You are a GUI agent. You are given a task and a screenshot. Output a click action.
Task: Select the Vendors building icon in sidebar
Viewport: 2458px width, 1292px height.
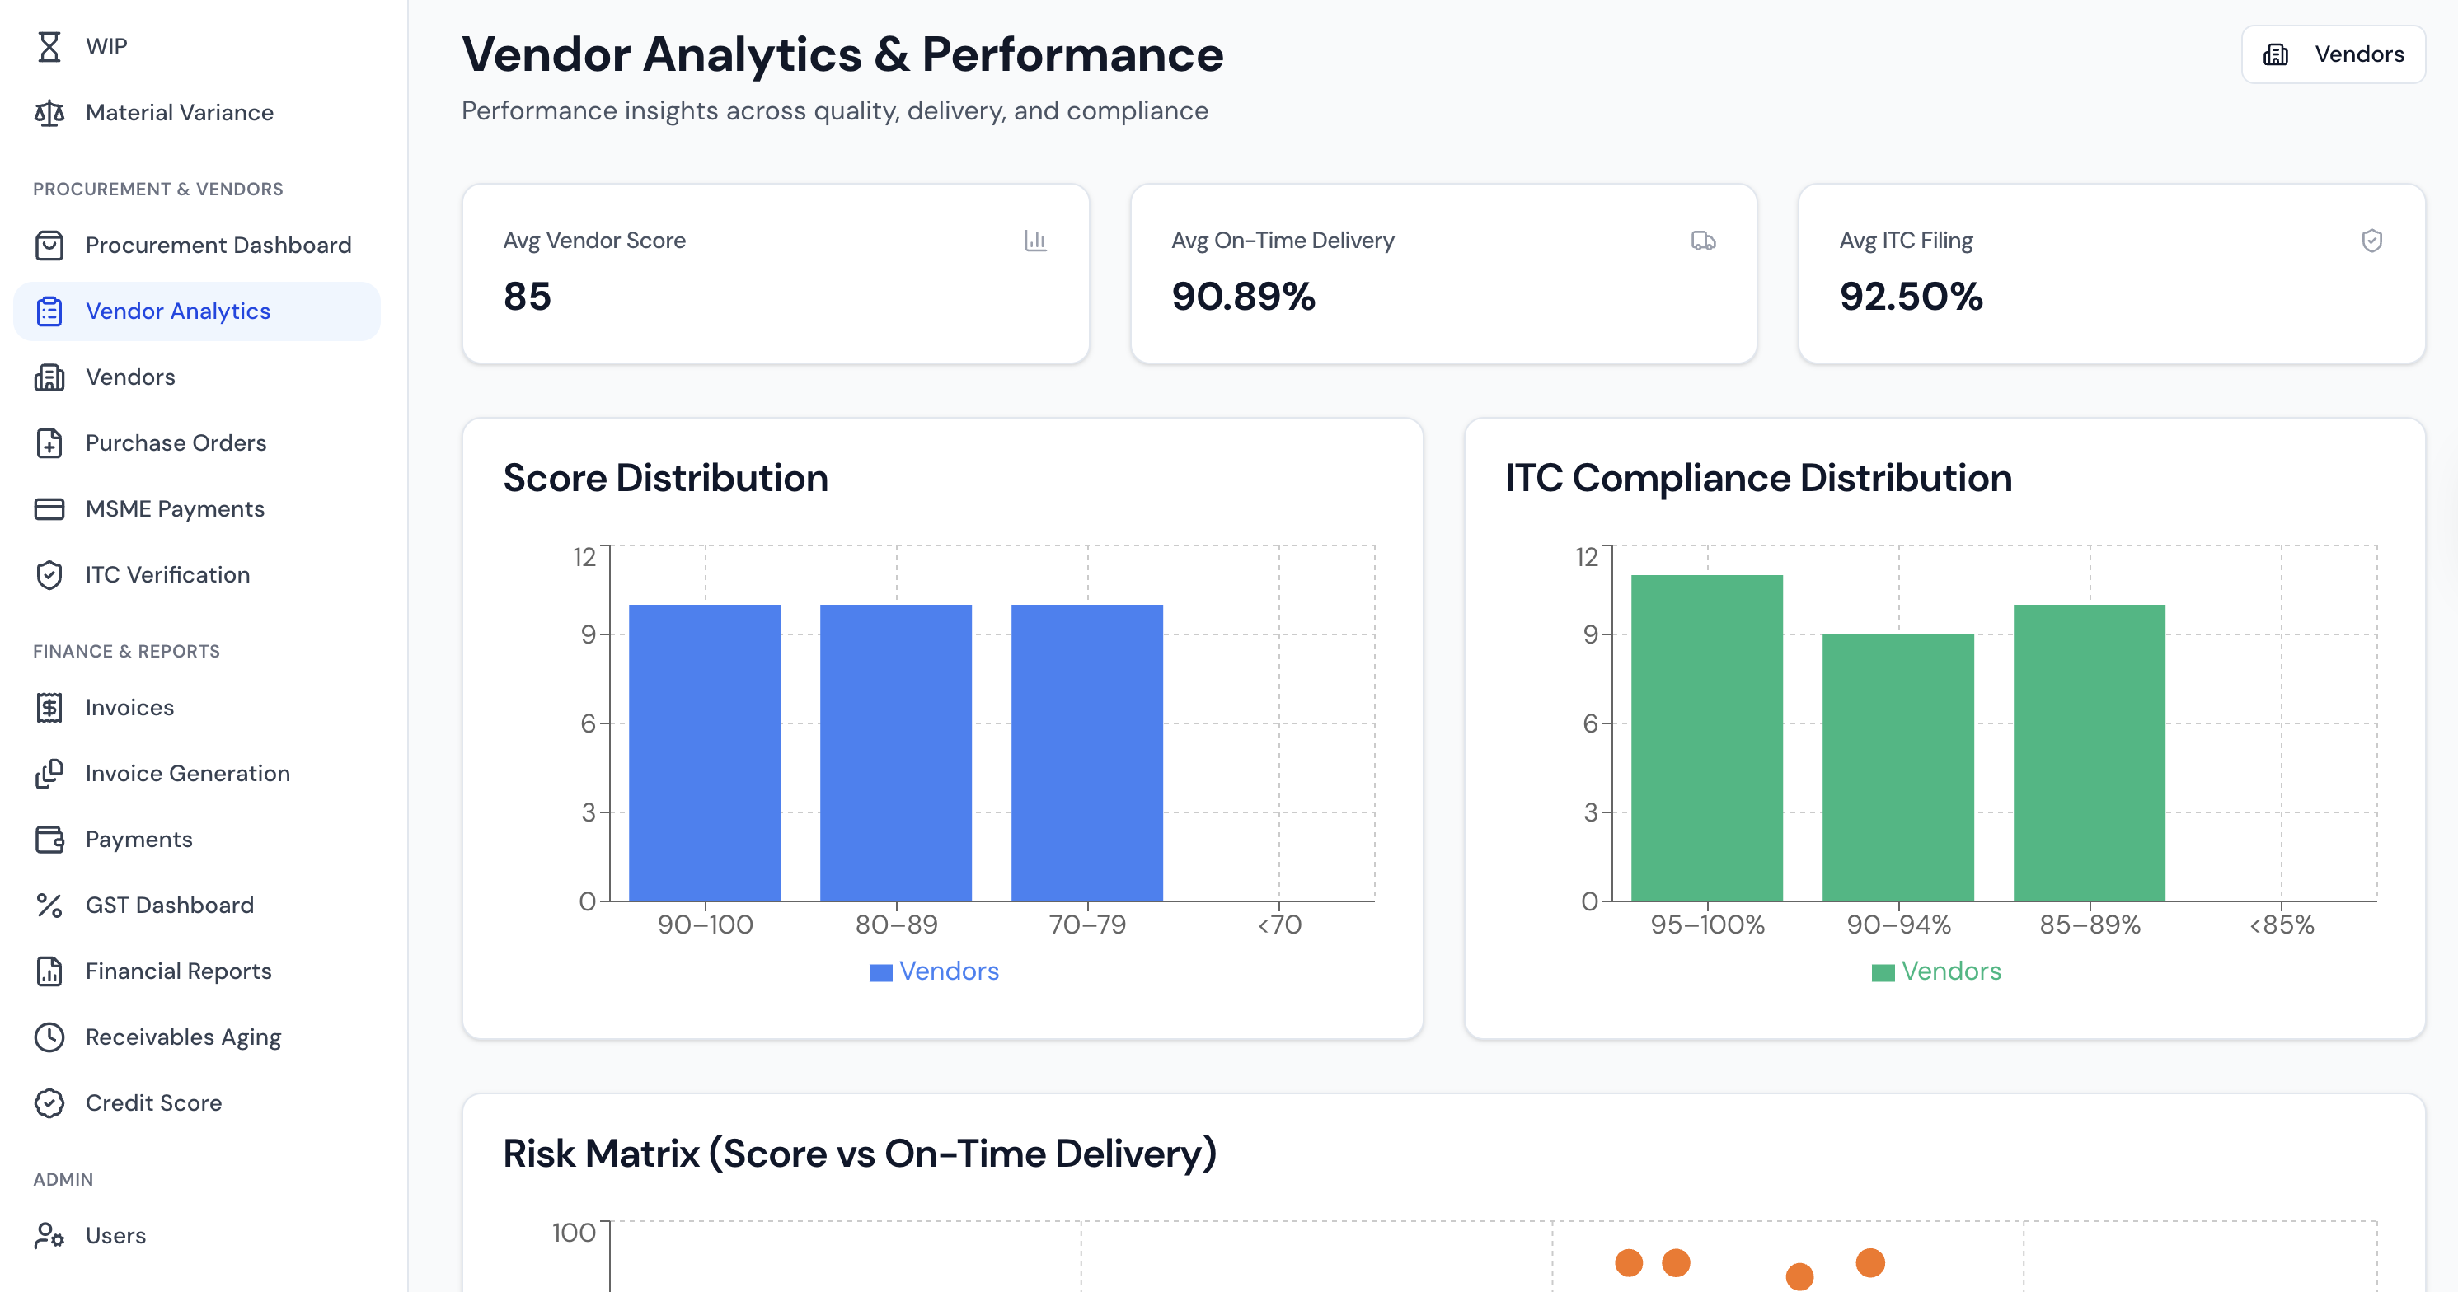(x=49, y=377)
